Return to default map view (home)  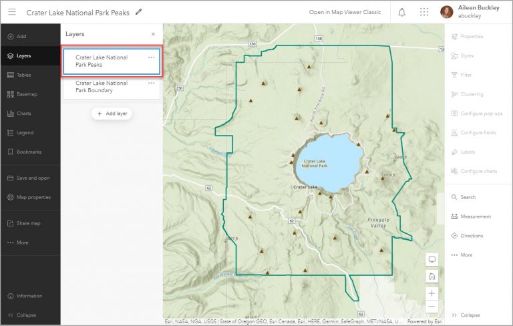click(x=432, y=277)
